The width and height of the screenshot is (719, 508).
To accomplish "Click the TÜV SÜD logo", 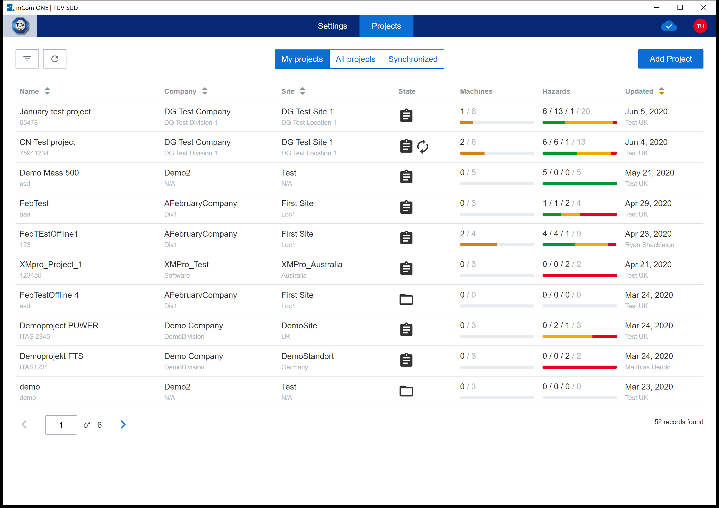I will [x=20, y=26].
